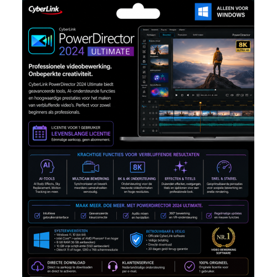Viewport: 277px width, 277px height.
Task: Click the Stop button under the preview
Action: coord(182,95)
